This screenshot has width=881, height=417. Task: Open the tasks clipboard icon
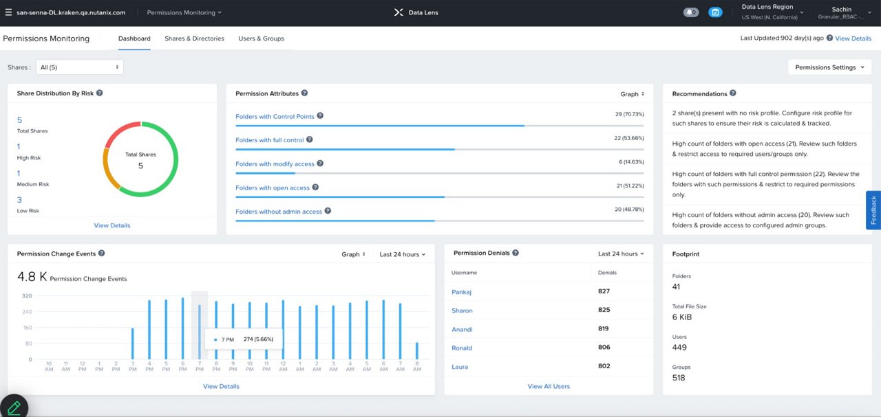click(715, 12)
